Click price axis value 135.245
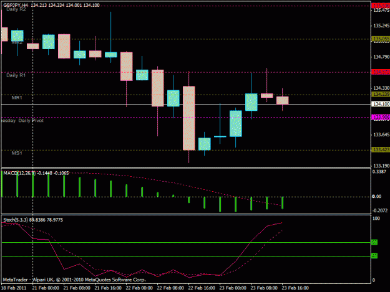This screenshot has height=292, width=390. point(381,26)
